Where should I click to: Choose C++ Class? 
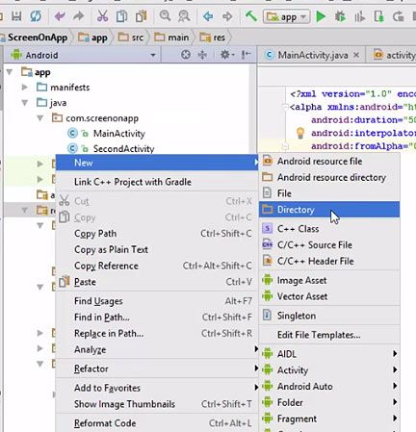(329, 229)
